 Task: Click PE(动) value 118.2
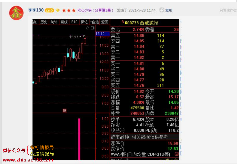174,130
